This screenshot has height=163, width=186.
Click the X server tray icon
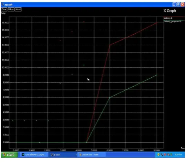tap(162, 155)
